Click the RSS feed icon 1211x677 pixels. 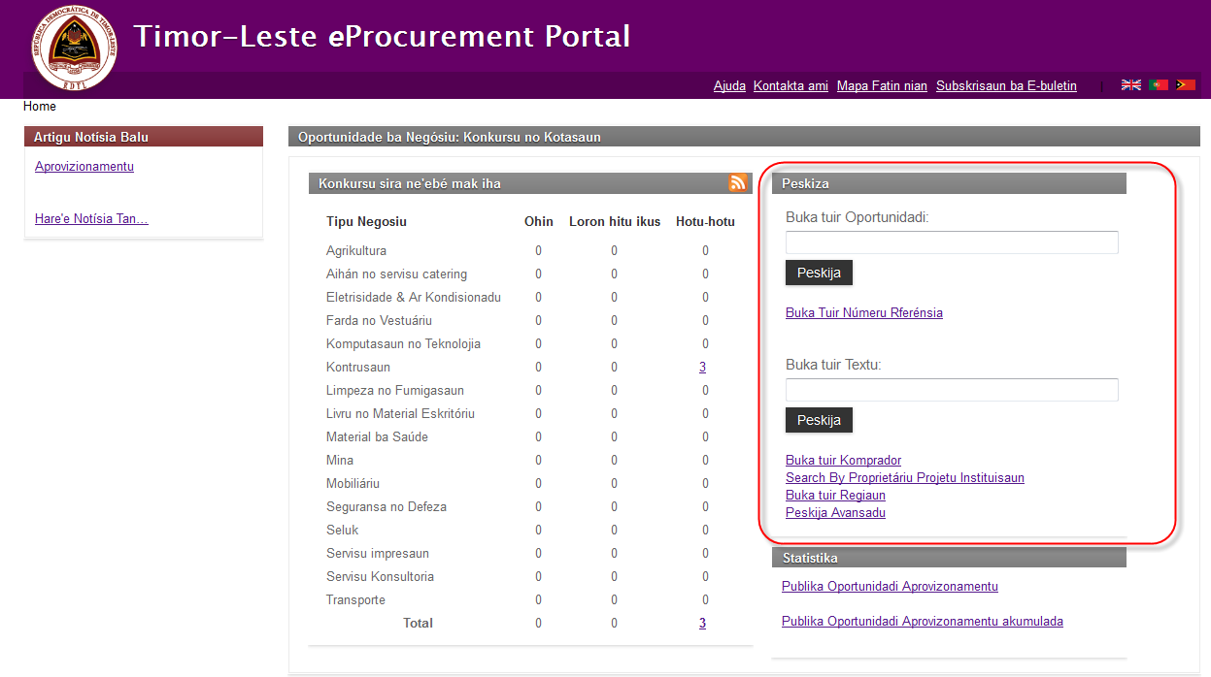(738, 182)
